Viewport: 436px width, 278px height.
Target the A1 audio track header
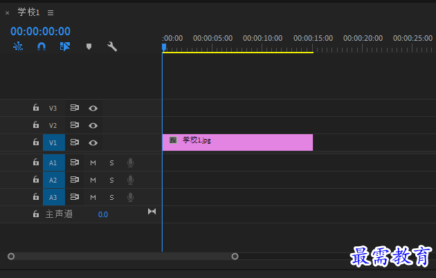[x=54, y=163]
